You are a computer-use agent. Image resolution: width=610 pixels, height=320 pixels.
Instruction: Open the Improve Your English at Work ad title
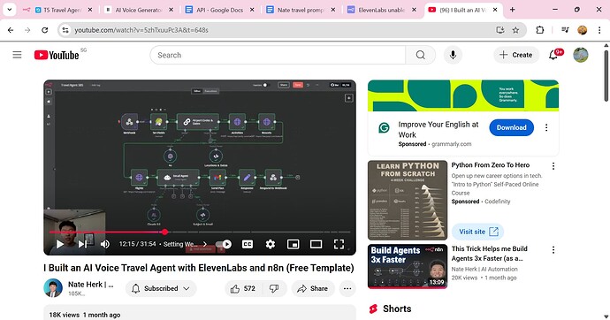438,129
